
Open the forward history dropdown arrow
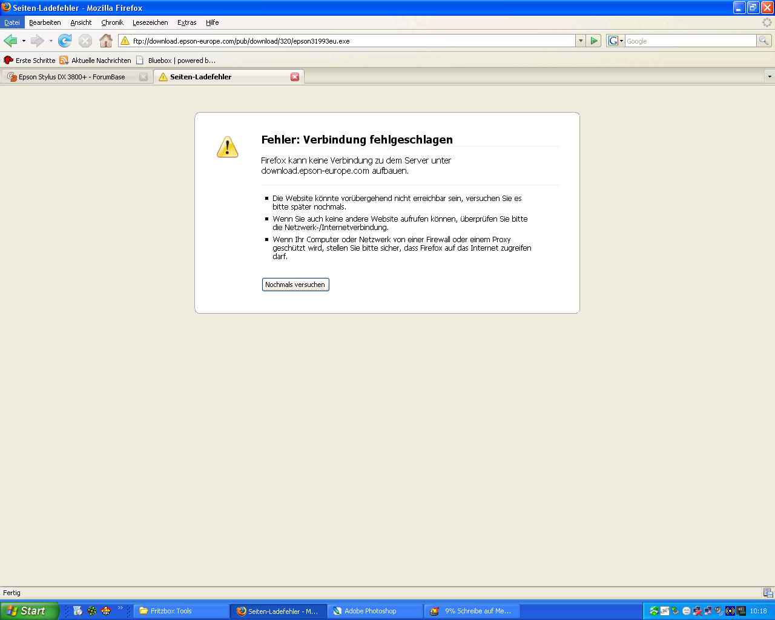click(x=51, y=41)
